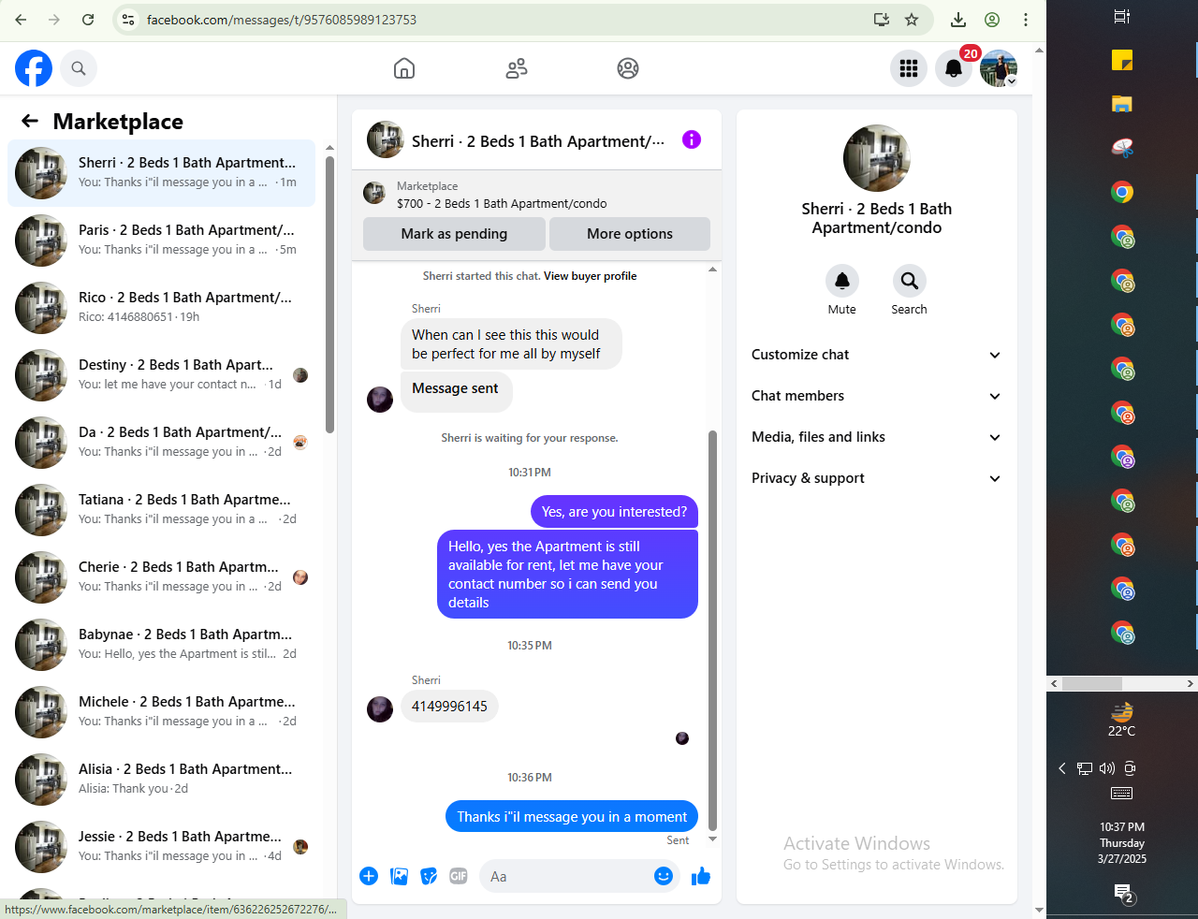Open the emoji picker icon
Image resolution: width=1198 pixels, height=919 pixels.
[664, 876]
